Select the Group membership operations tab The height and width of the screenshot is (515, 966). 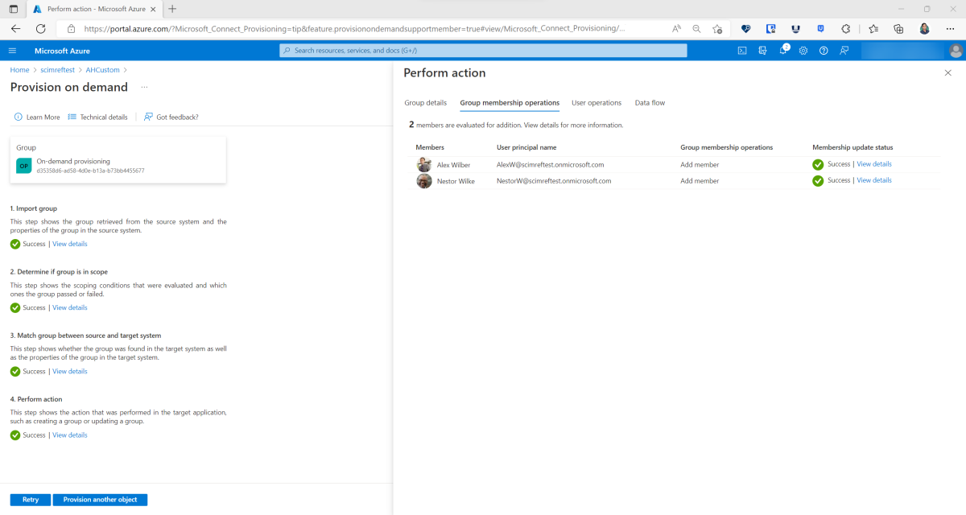point(510,103)
